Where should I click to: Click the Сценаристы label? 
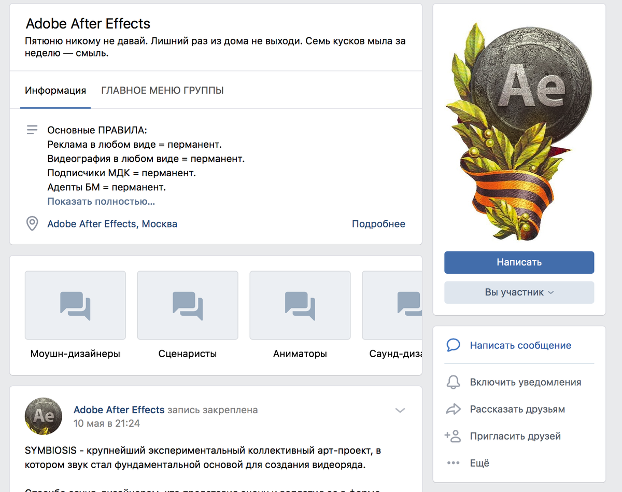(x=188, y=354)
